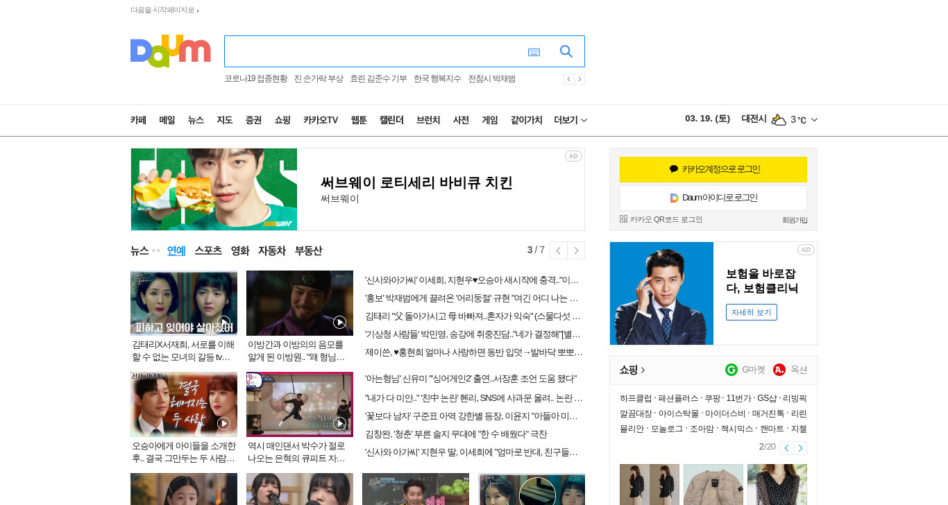Switch to the 부동산 content tab

coord(309,250)
